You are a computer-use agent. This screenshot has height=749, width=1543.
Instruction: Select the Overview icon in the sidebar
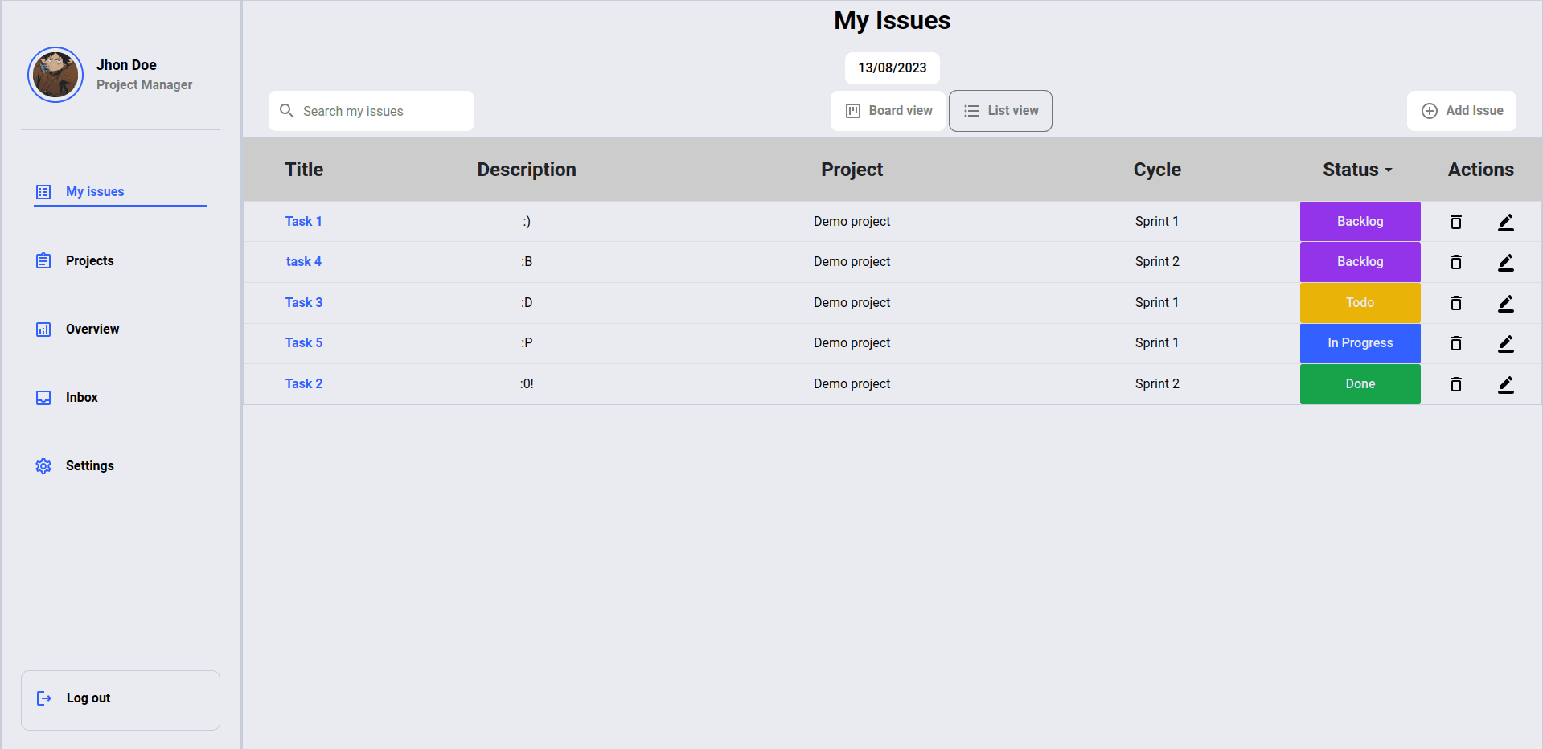click(x=43, y=329)
